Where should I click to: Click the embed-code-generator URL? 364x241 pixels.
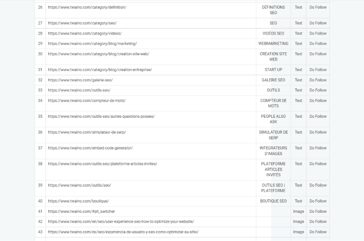[x=90, y=148]
